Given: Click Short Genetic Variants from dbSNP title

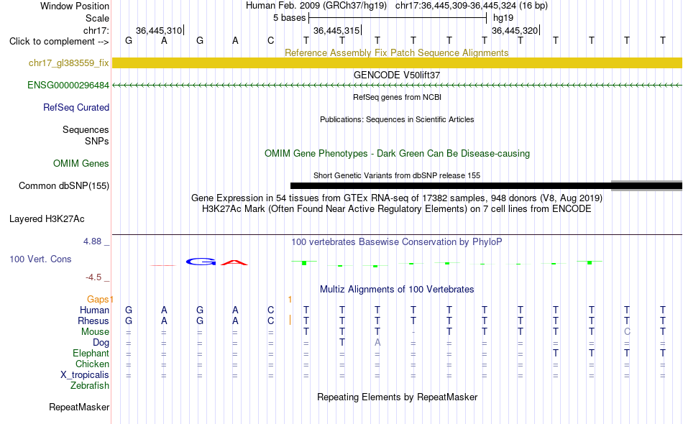Looking at the screenshot, I should (397, 175).
